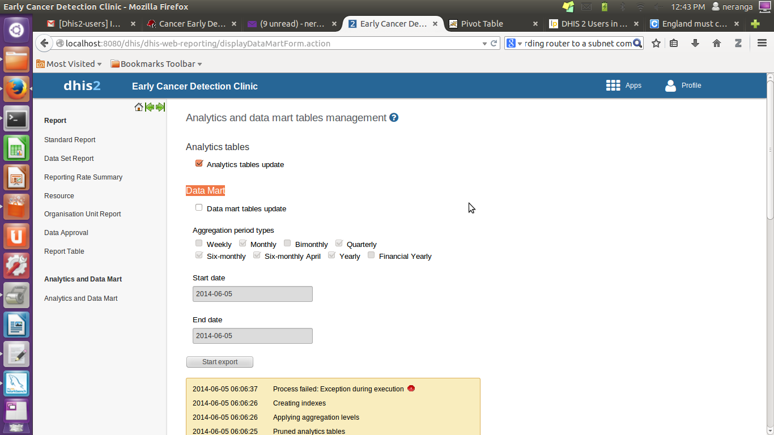Click the battery indicator in the top panel
This screenshot has width=774, height=435.
point(605,7)
